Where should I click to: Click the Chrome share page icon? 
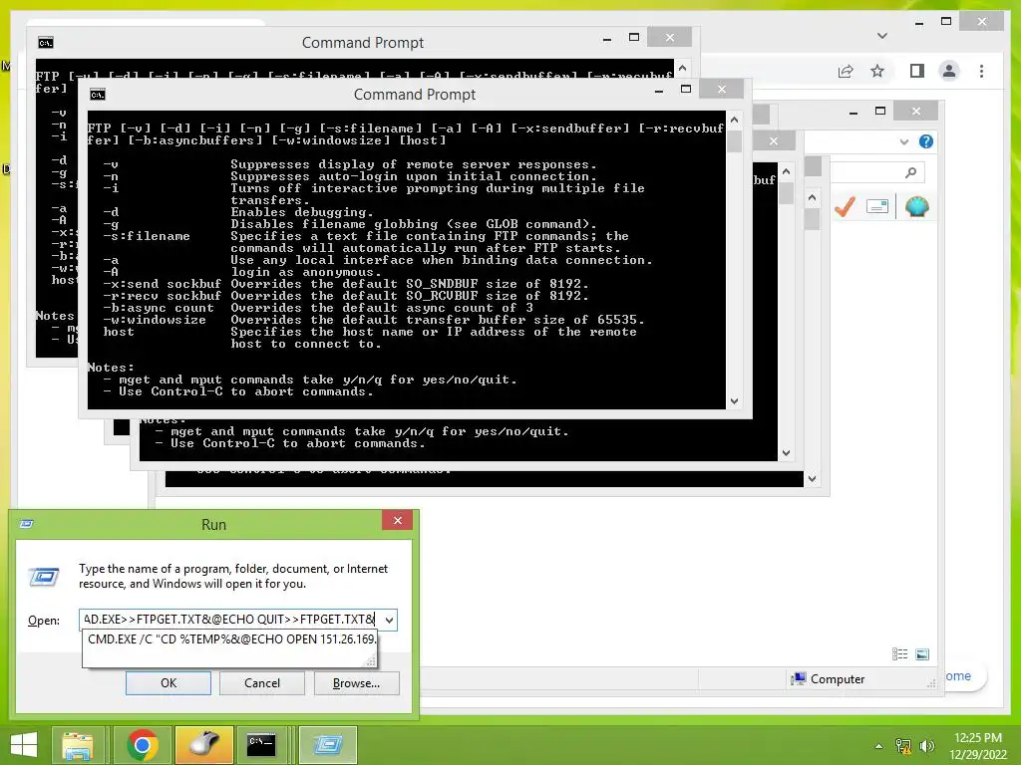coord(846,71)
